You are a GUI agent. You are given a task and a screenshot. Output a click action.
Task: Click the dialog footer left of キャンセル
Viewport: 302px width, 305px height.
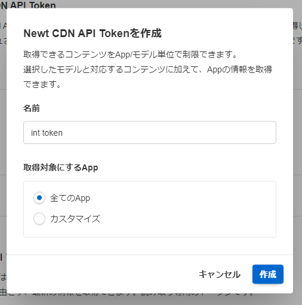100,274
